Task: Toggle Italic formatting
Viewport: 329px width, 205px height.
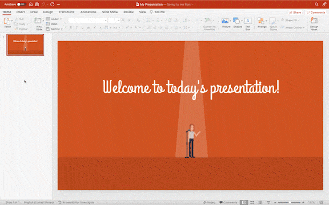Action: 77,27
